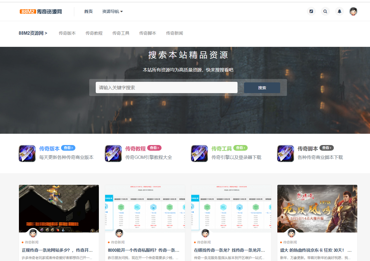Click description 传奇GOM引擎教程大全
Image resolution: width=370 pixels, height=261 pixels.
(x=149, y=157)
